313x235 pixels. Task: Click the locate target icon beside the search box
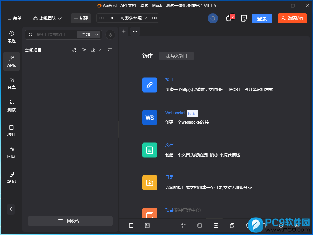click(110, 35)
